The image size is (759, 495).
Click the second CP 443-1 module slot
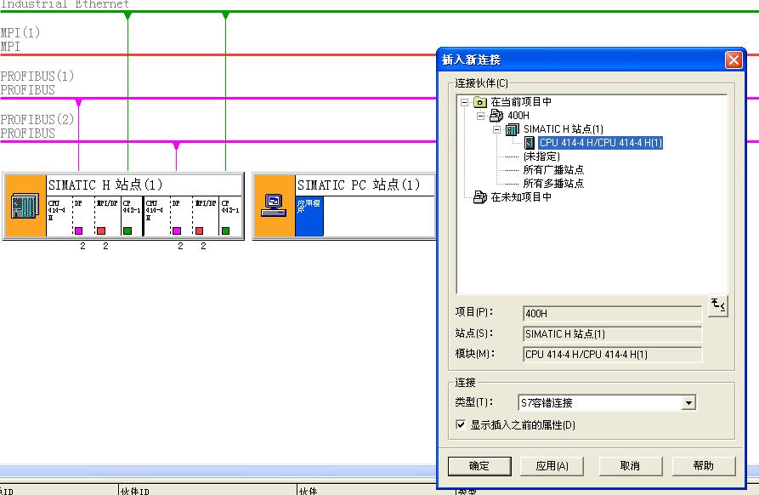coord(230,216)
